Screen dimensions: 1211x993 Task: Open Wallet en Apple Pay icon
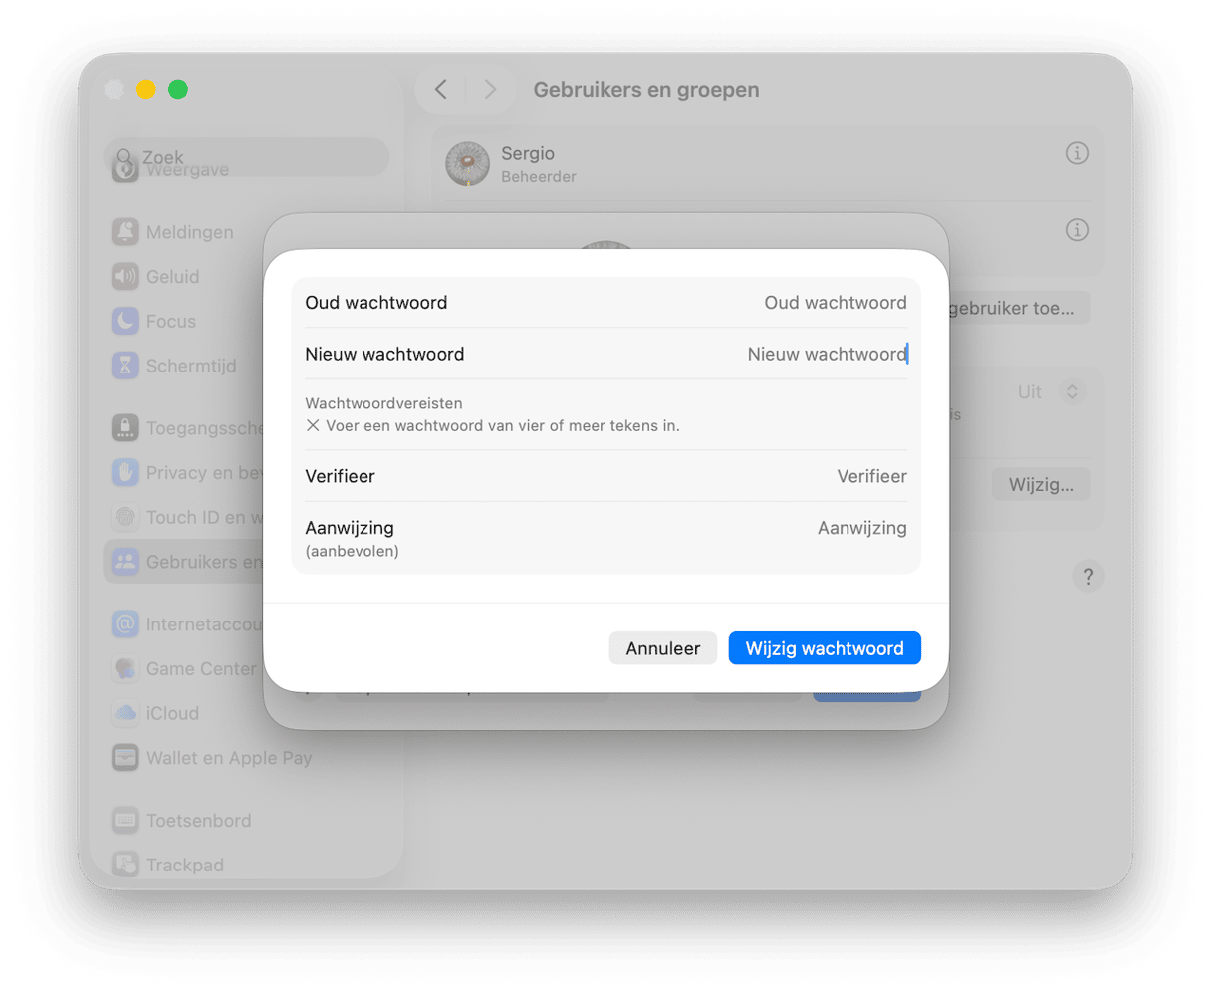pyautogui.click(x=124, y=758)
